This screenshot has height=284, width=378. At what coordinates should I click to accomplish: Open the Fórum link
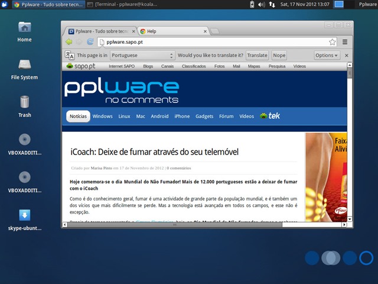(226, 116)
